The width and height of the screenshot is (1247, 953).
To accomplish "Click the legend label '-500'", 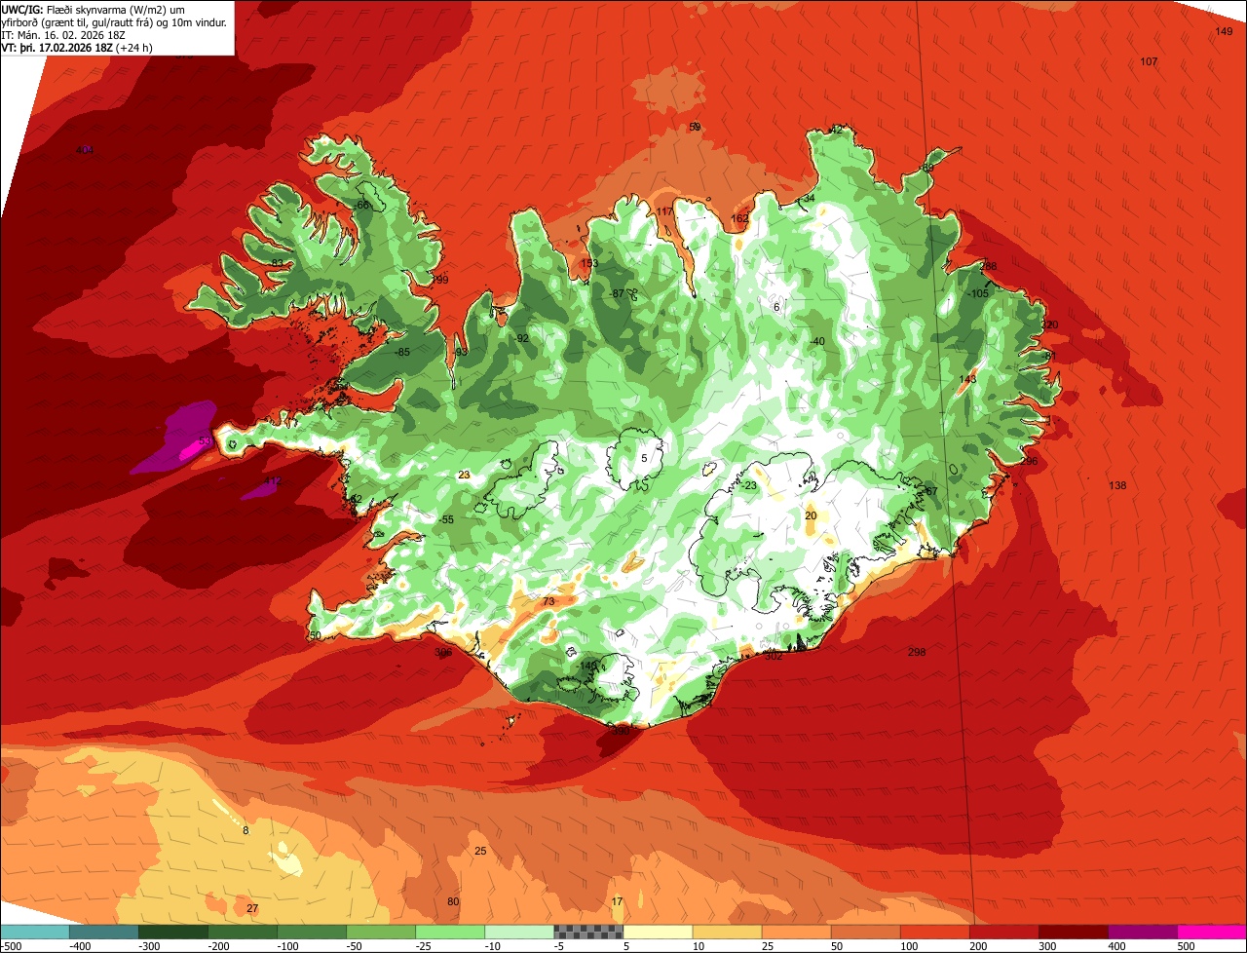I will 11,945.
